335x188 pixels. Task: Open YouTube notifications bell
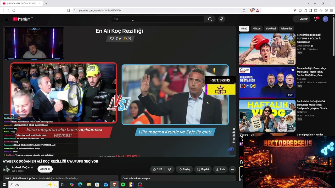click(316, 19)
